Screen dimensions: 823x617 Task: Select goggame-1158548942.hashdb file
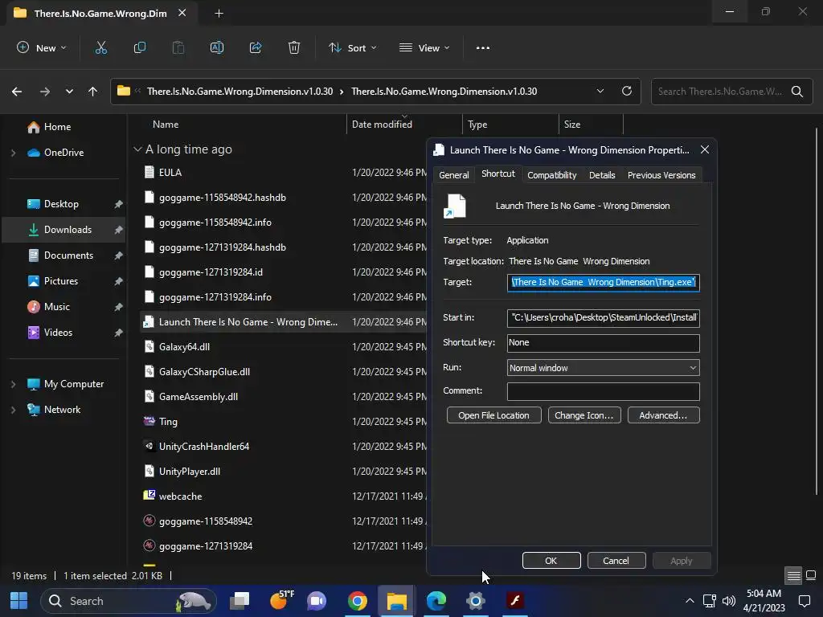tap(223, 198)
